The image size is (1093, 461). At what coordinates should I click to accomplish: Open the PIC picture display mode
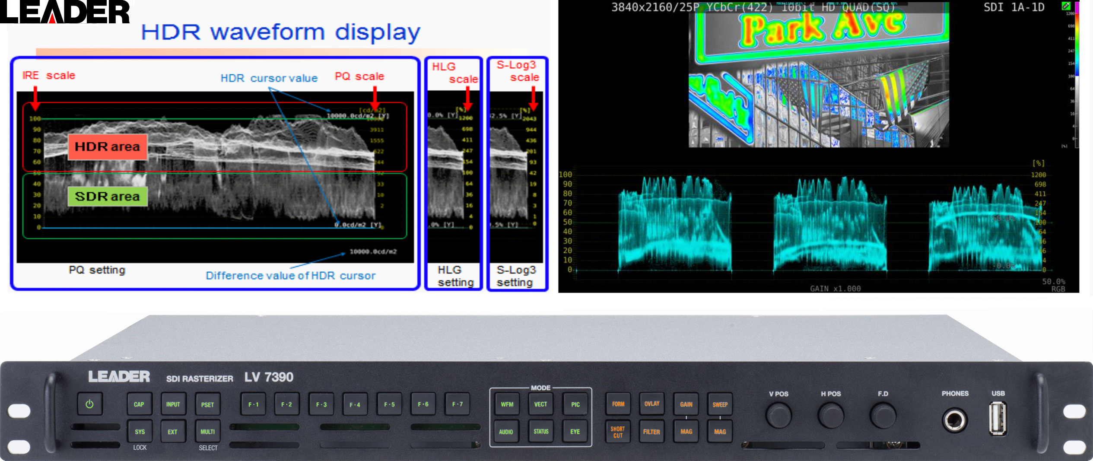coord(575,404)
